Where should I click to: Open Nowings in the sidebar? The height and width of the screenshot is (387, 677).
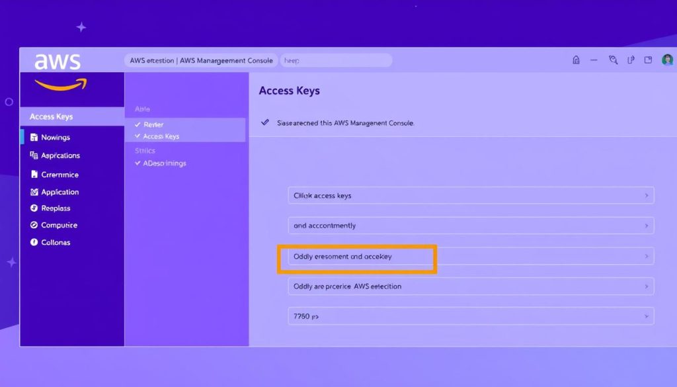pyautogui.click(x=56, y=138)
